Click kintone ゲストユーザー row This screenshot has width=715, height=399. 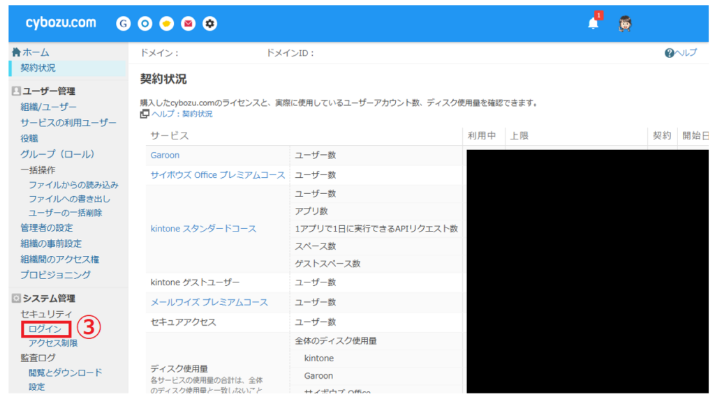click(195, 283)
